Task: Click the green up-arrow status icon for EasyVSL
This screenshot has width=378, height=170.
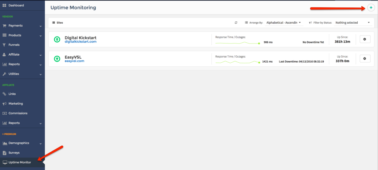Action: [57, 59]
